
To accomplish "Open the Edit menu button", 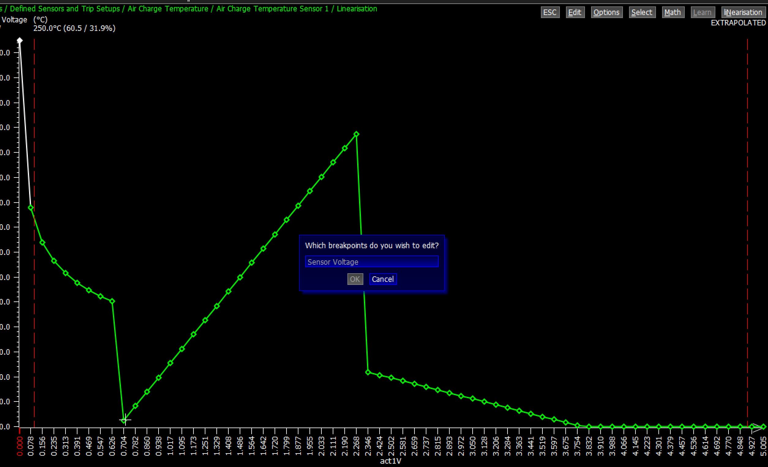I will click(x=575, y=13).
